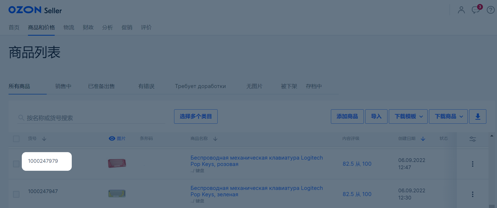Tick the checkbox for product 1000247979

pyautogui.click(x=16, y=164)
